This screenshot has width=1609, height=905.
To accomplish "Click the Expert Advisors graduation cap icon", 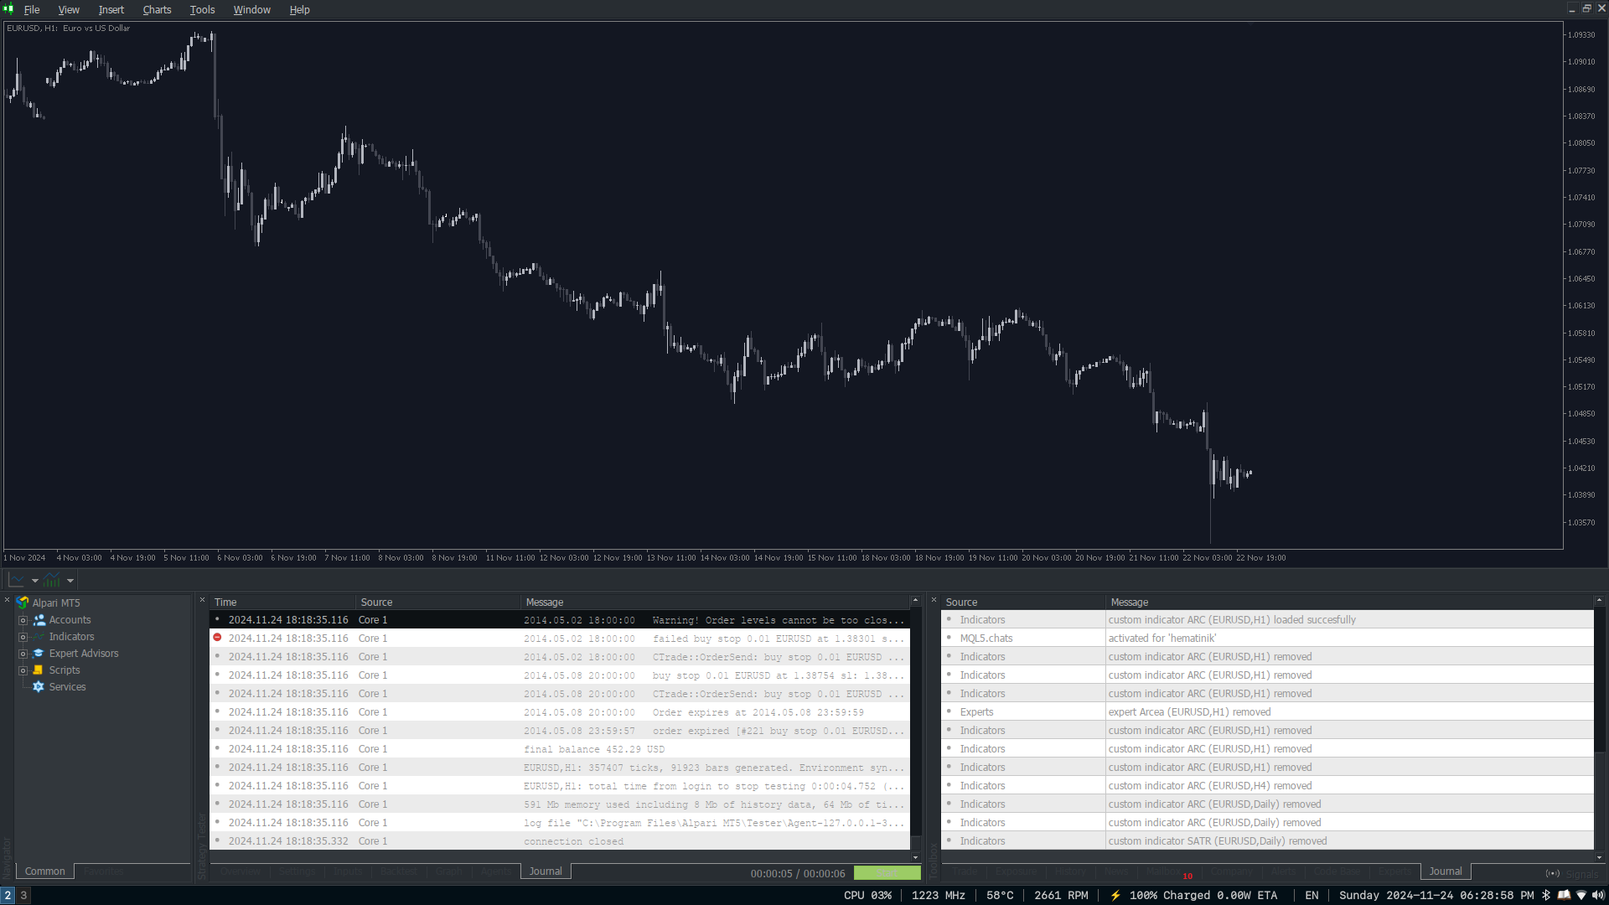I will (x=39, y=654).
